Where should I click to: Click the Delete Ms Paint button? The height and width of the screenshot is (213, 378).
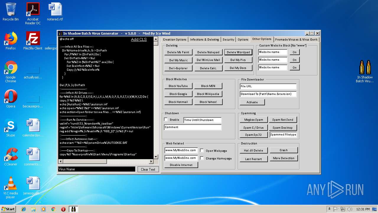click(178, 52)
